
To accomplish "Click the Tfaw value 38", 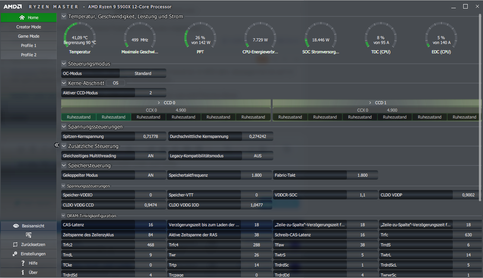I will 363,245.
